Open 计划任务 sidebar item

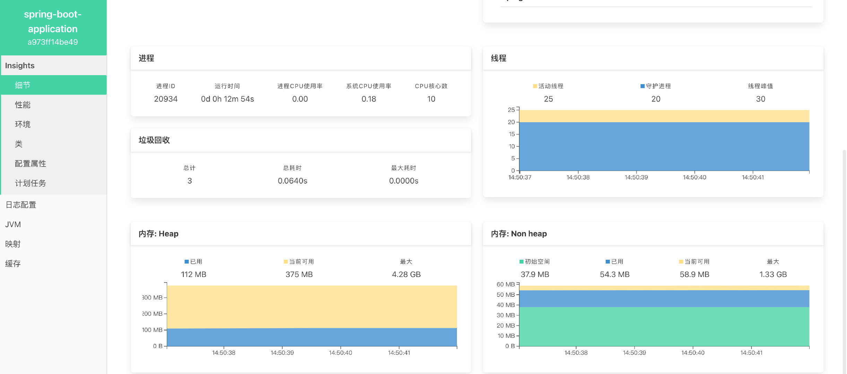click(31, 183)
